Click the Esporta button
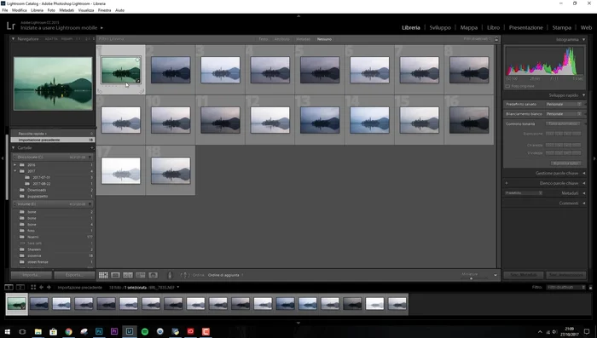This screenshot has width=597, height=338. 74,275
